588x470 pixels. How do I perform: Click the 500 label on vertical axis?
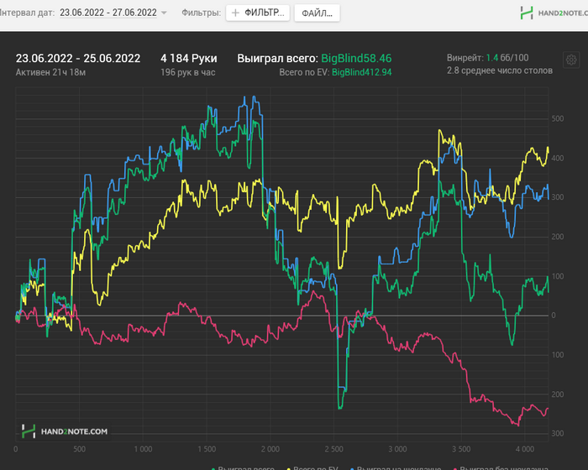coord(558,119)
